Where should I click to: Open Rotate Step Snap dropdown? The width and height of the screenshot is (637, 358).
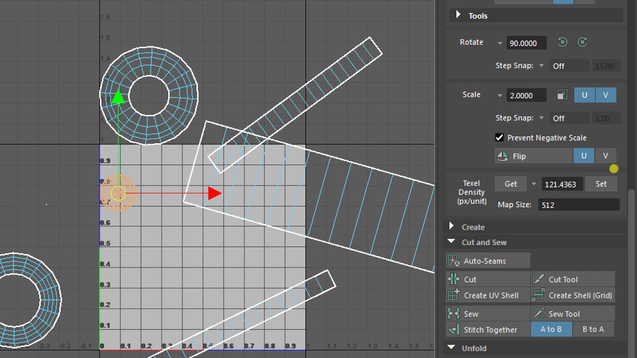tap(541, 66)
